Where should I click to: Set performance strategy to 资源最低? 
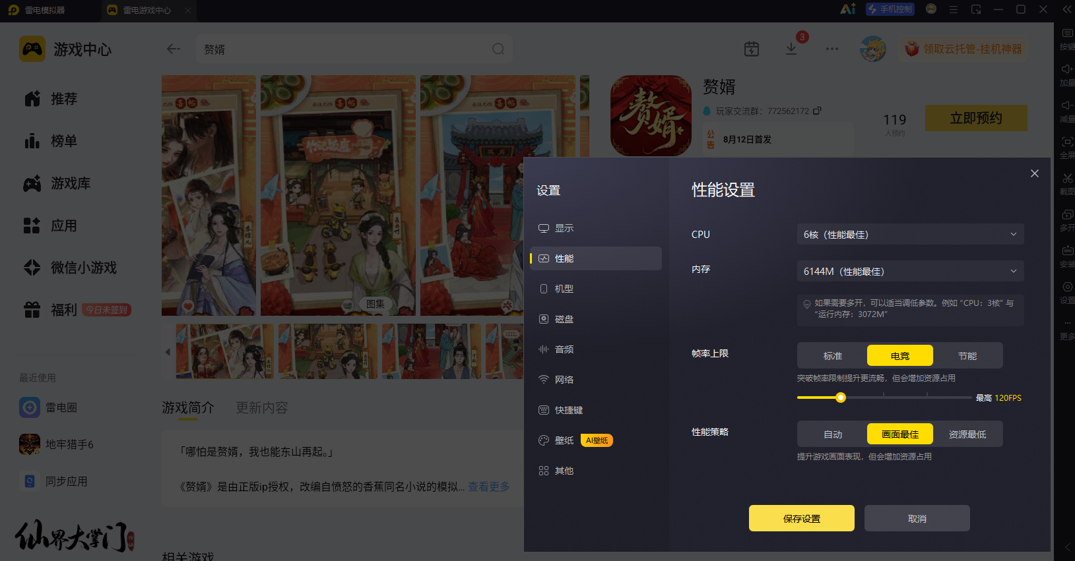[967, 434]
